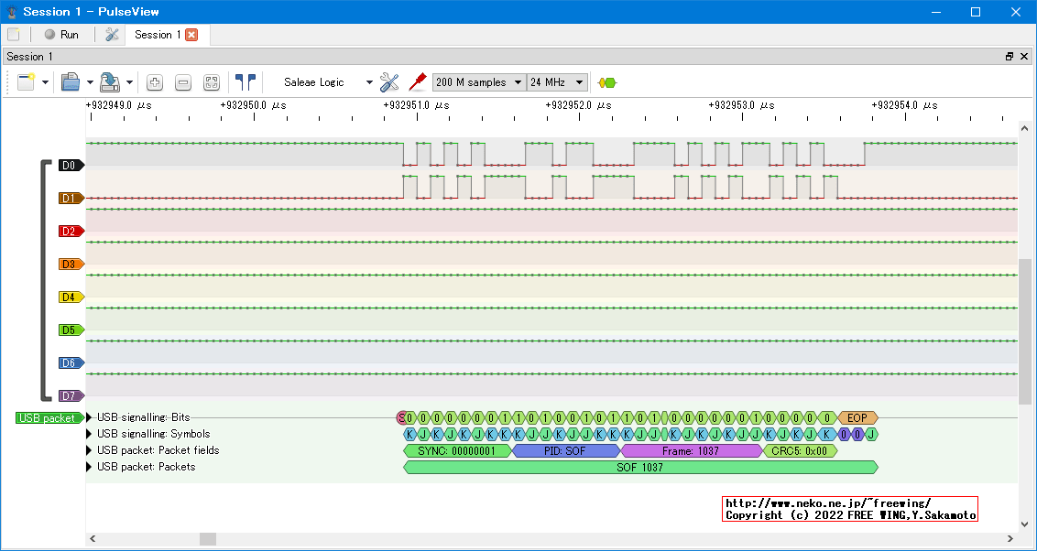Click the add protocol decoder icon
1037x551 pixels.
pyautogui.click(x=606, y=82)
